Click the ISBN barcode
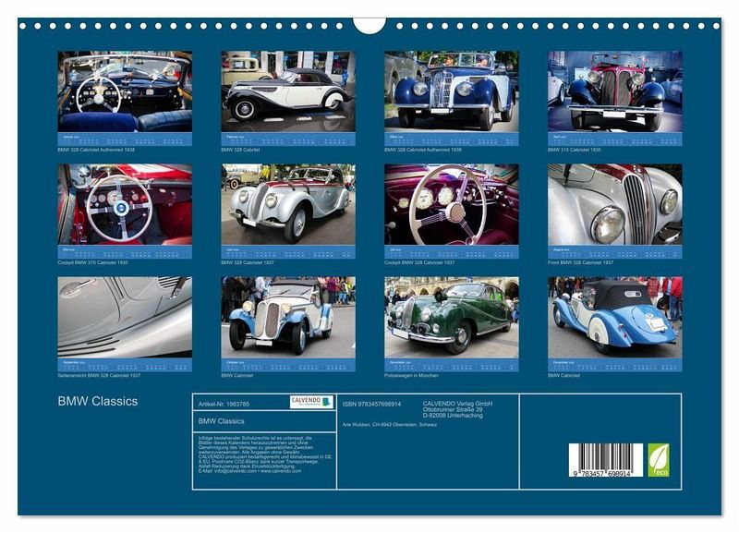The width and height of the screenshot is (739, 533). 606,460
